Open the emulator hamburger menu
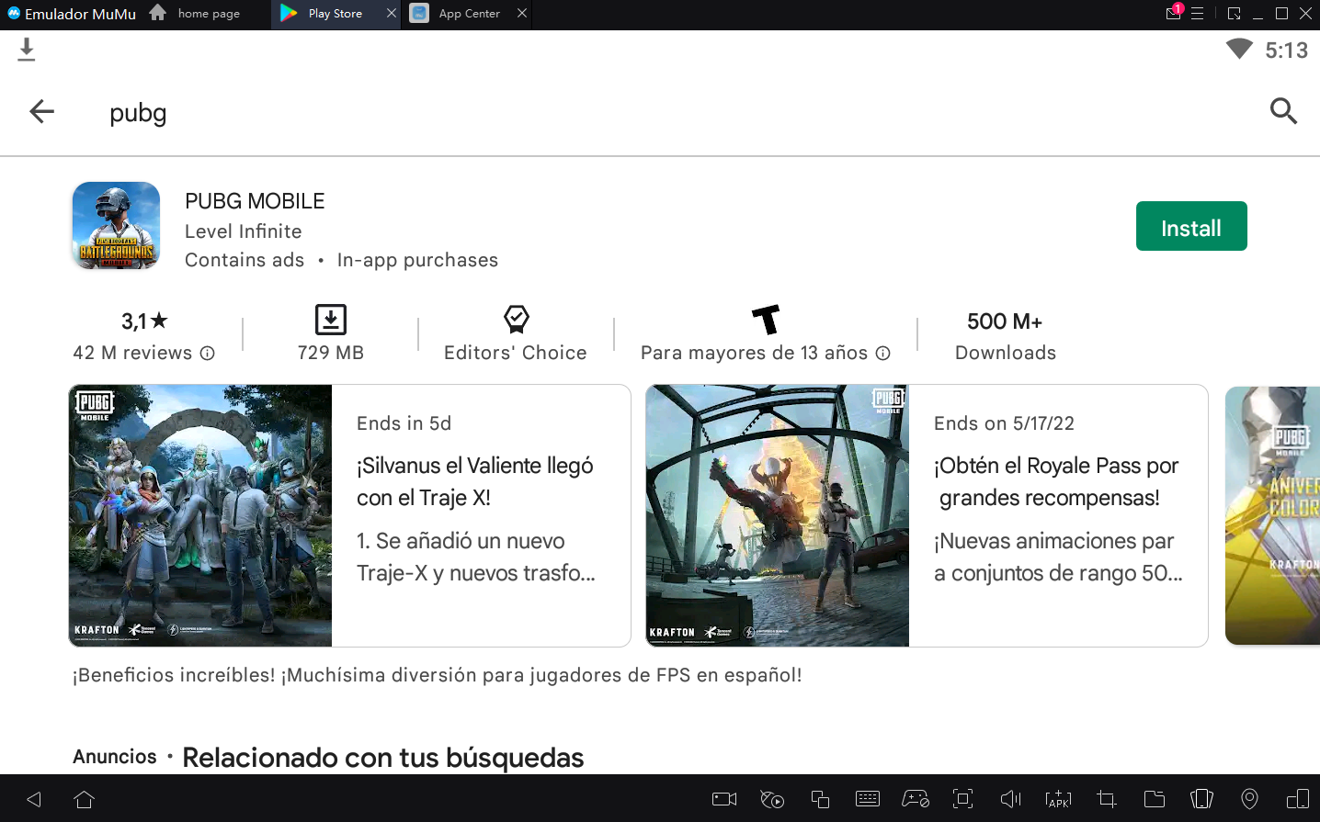Screen dimensions: 1320x822 (x=1197, y=14)
